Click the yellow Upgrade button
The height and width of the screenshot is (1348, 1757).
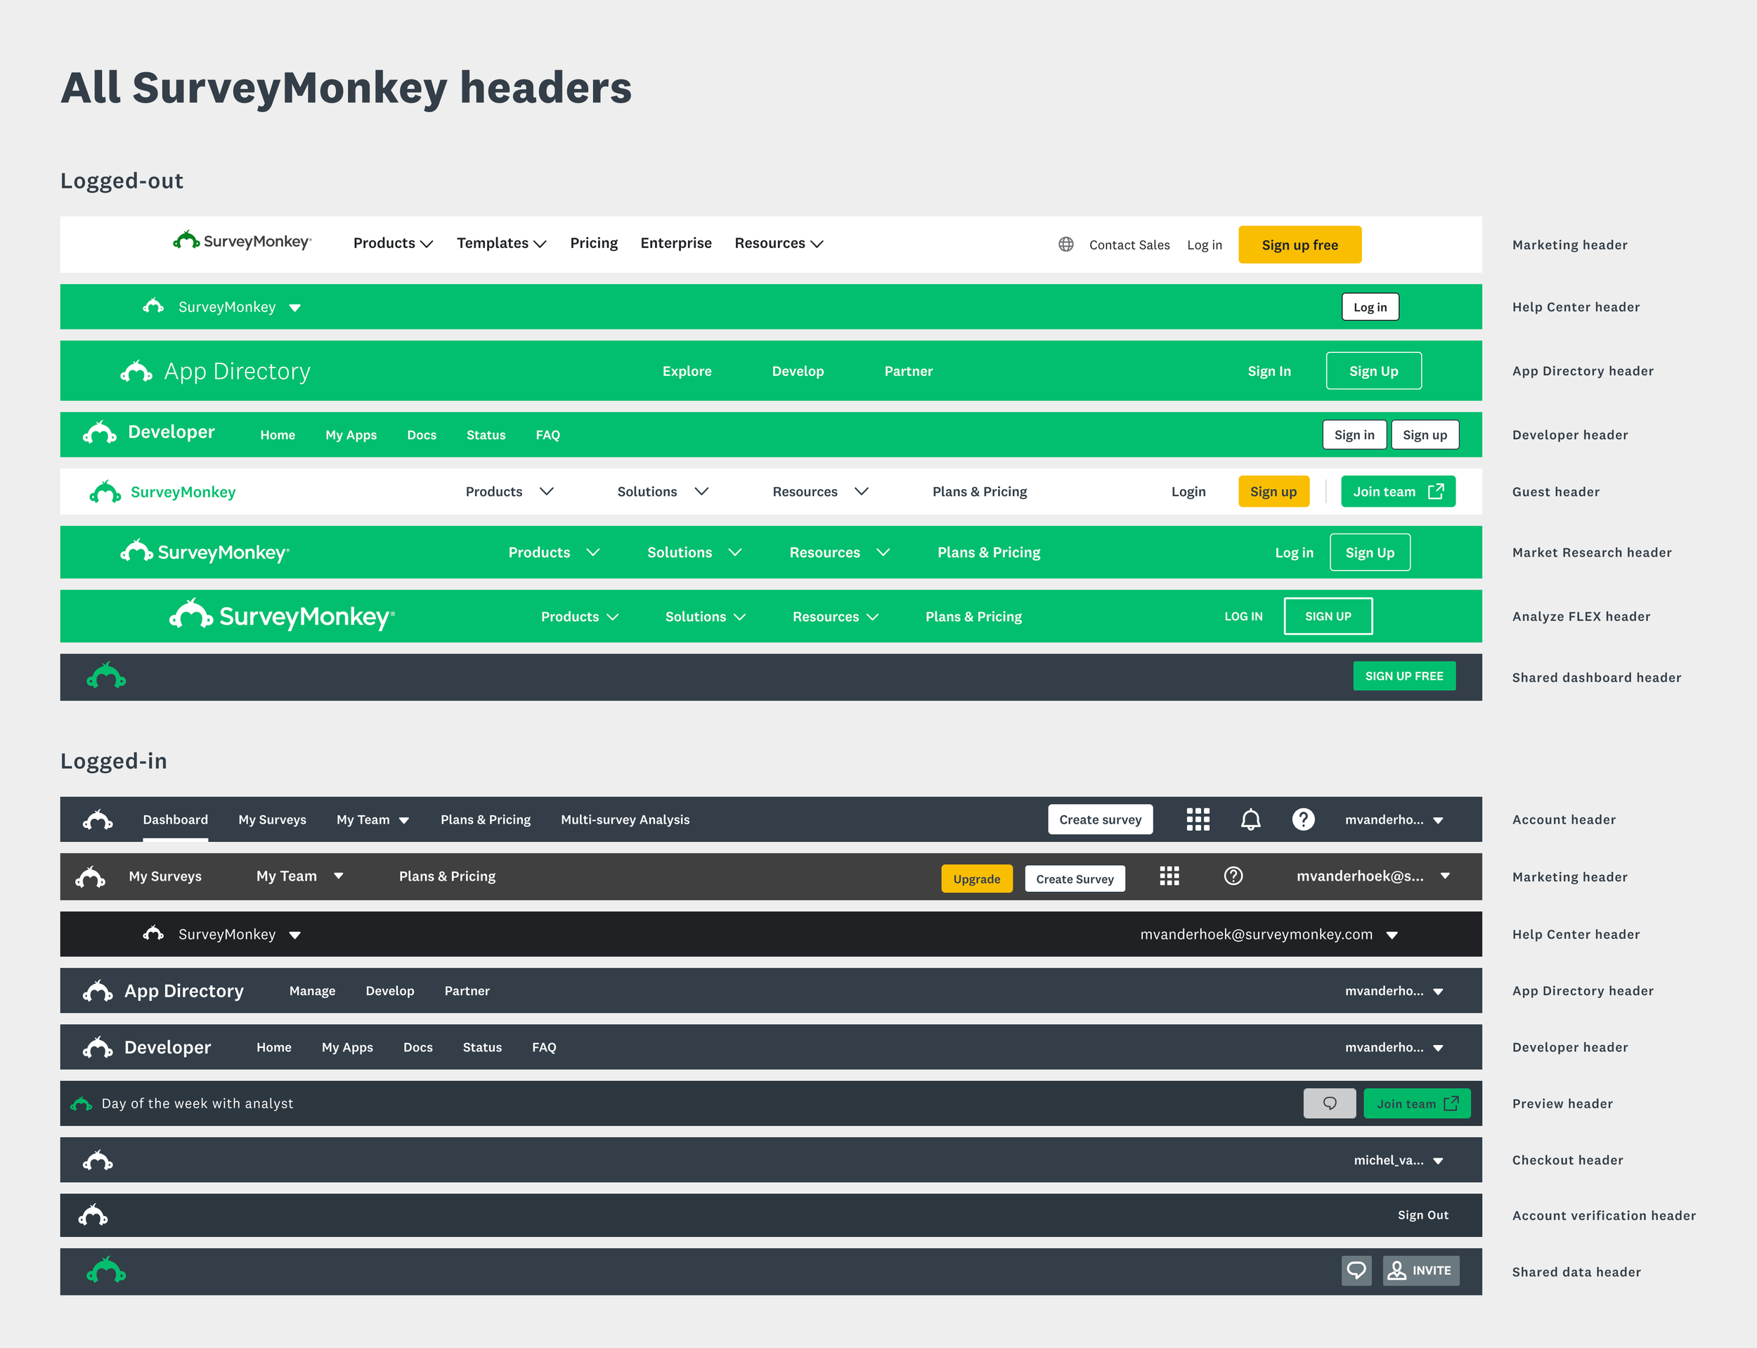coord(976,879)
